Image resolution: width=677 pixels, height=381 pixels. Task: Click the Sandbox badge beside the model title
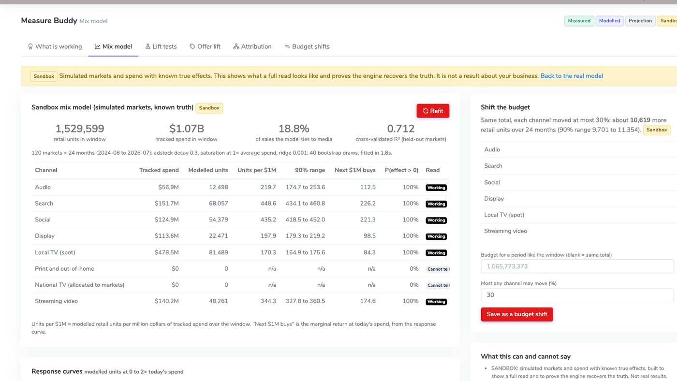pyautogui.click(x=209, y=108)
